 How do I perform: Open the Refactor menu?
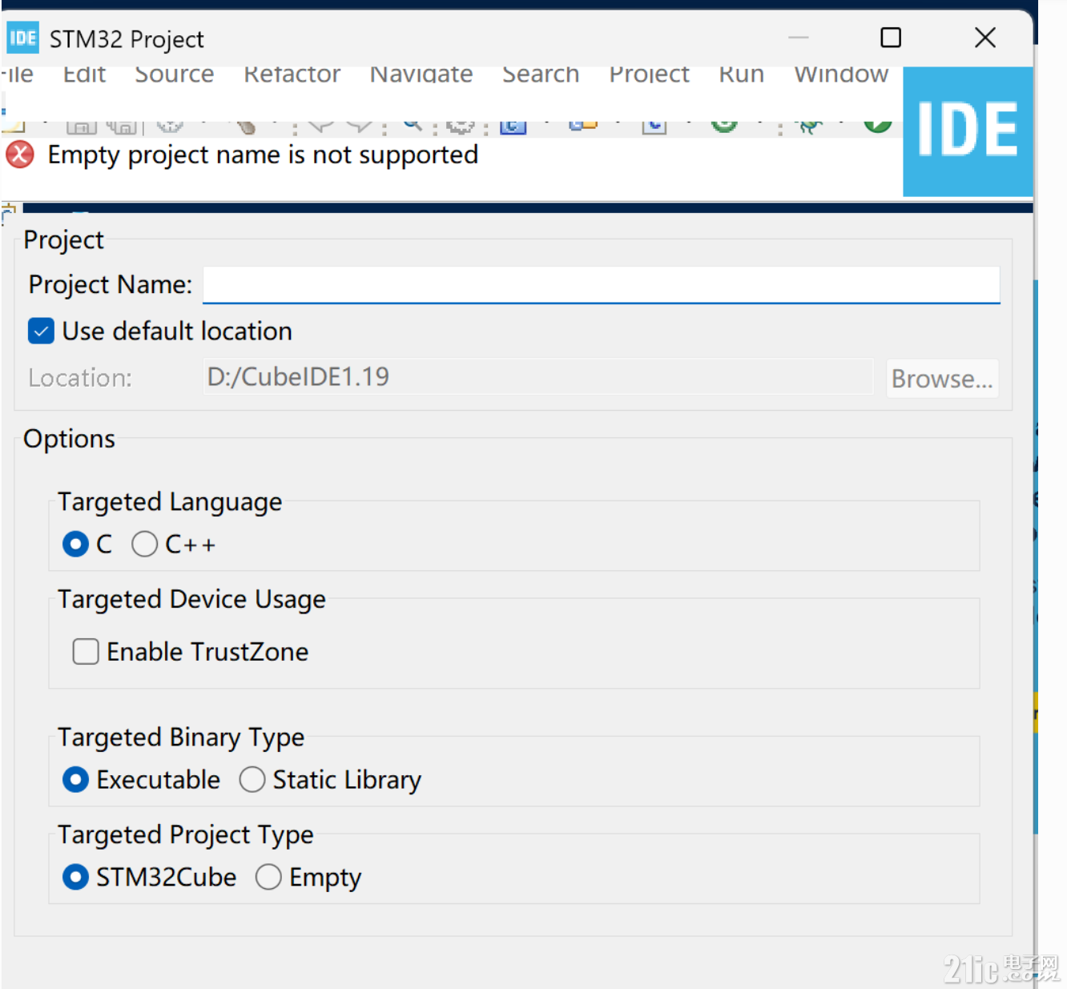coord(292,74)
